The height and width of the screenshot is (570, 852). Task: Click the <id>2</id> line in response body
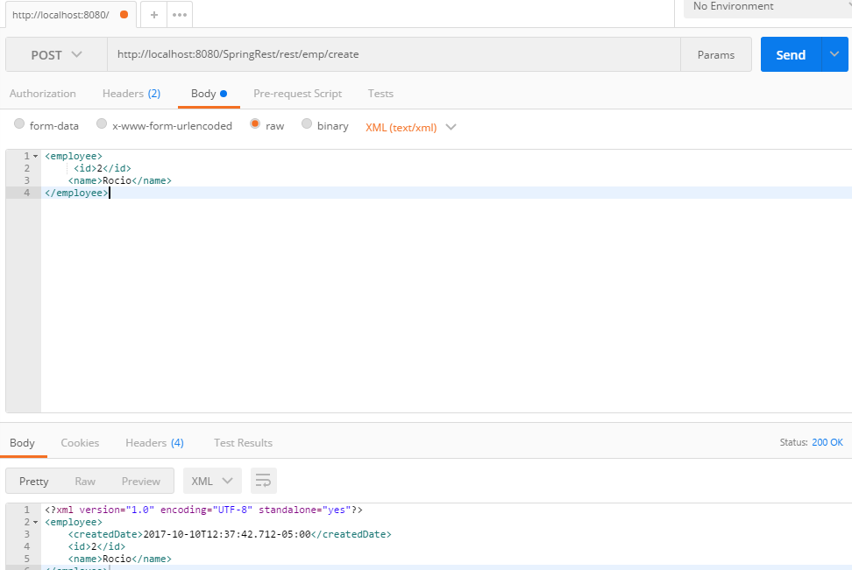pyautogui.click(x=96, y=546)
